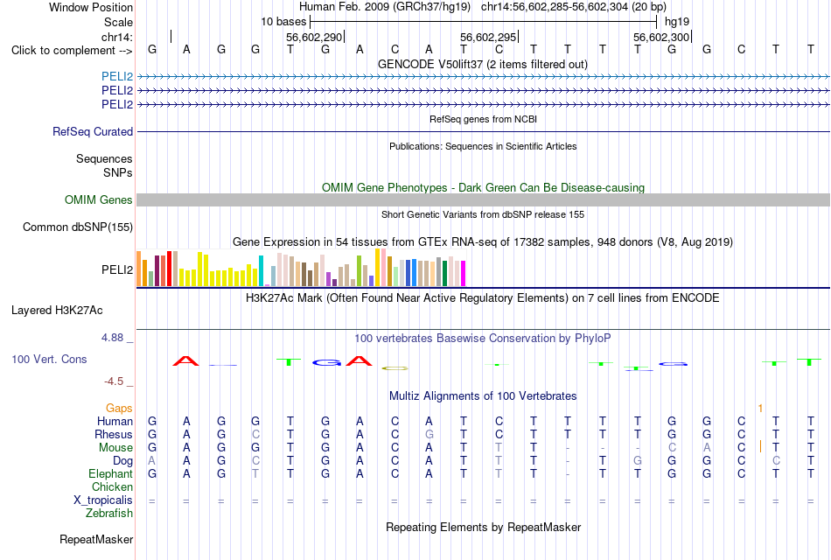Click the cyan bar in GTEx chart
The width and height of the screenshot is (831, 560).
[x=262, y=271]
